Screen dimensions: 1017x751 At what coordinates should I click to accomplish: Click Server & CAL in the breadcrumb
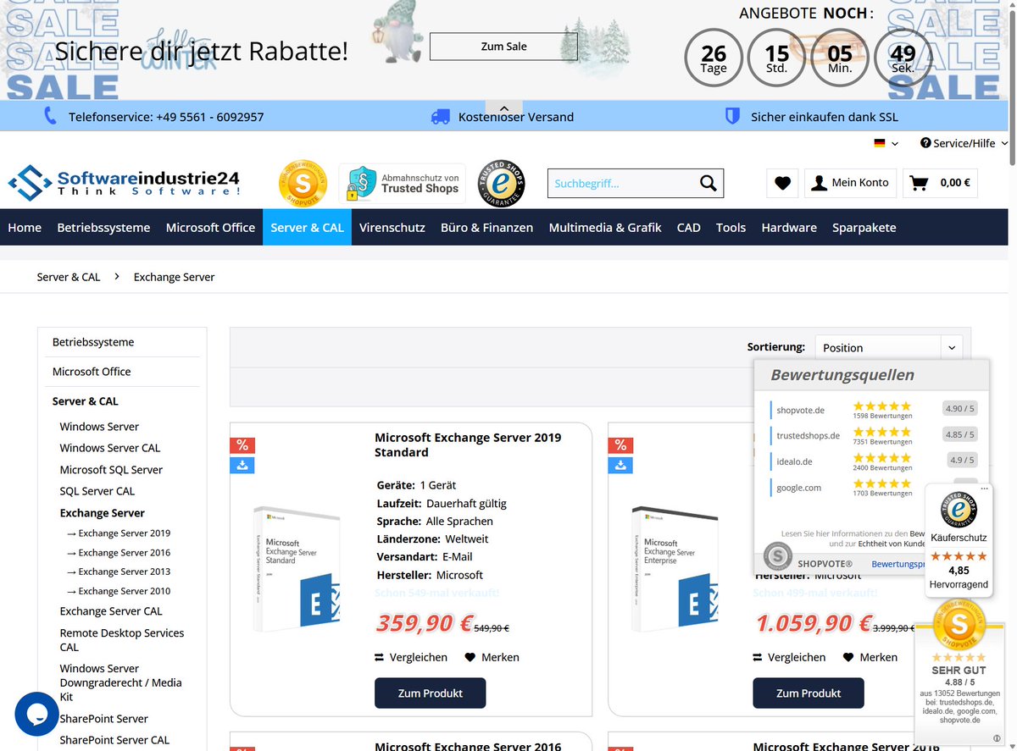click(69, 277)
